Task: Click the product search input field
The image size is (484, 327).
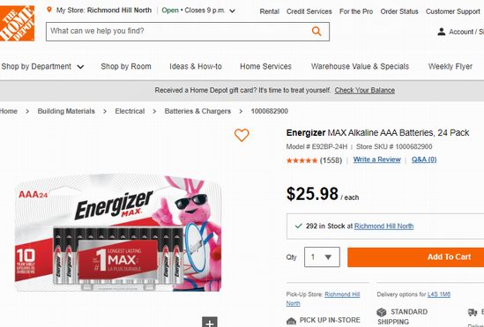Action: [179, 31]
